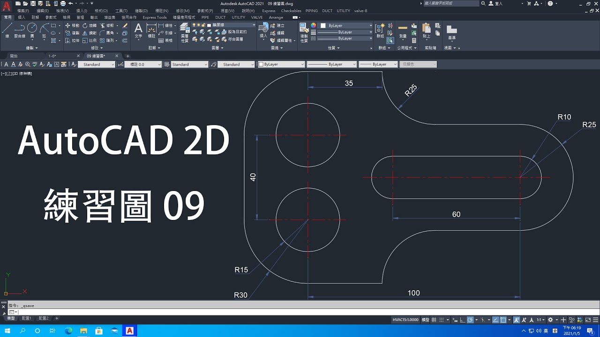Select the 聚合線 (Polyline) tool
The image size is (600, 337).
tap(20, 30)
